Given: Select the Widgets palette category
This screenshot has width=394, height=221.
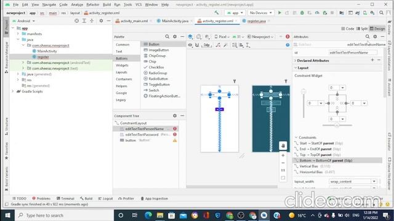Looking at the screenshot, I should [122, 65].
